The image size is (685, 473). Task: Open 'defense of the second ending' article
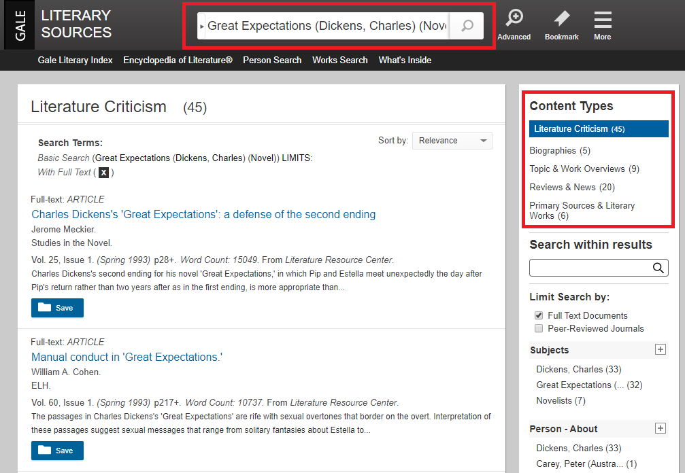pyautogui.click(x=203, y=214)
